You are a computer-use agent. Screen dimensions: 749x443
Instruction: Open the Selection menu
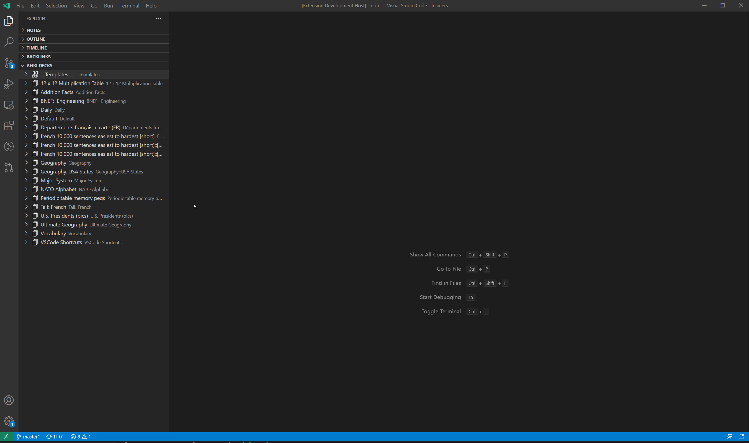tap(56, 5)
